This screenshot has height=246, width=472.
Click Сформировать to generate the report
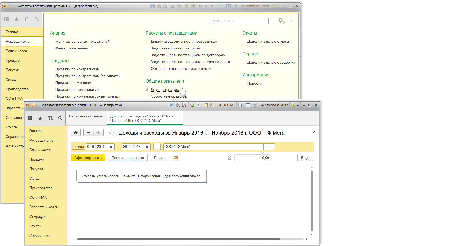88,158
